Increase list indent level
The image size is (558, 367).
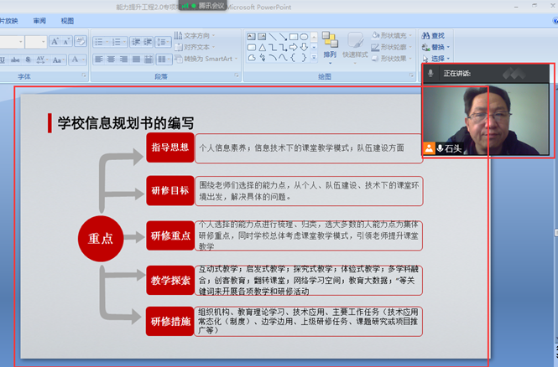point(148,42)
